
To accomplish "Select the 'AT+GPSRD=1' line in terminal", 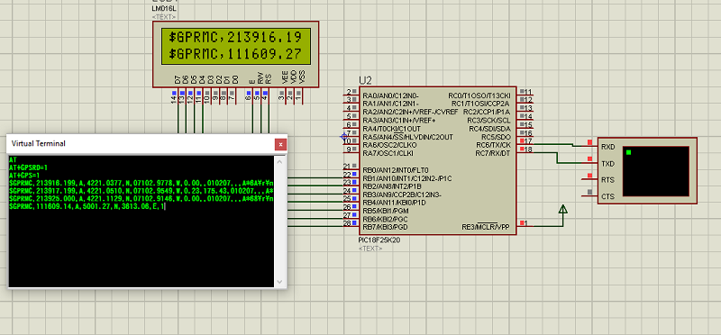I will 29,167.
